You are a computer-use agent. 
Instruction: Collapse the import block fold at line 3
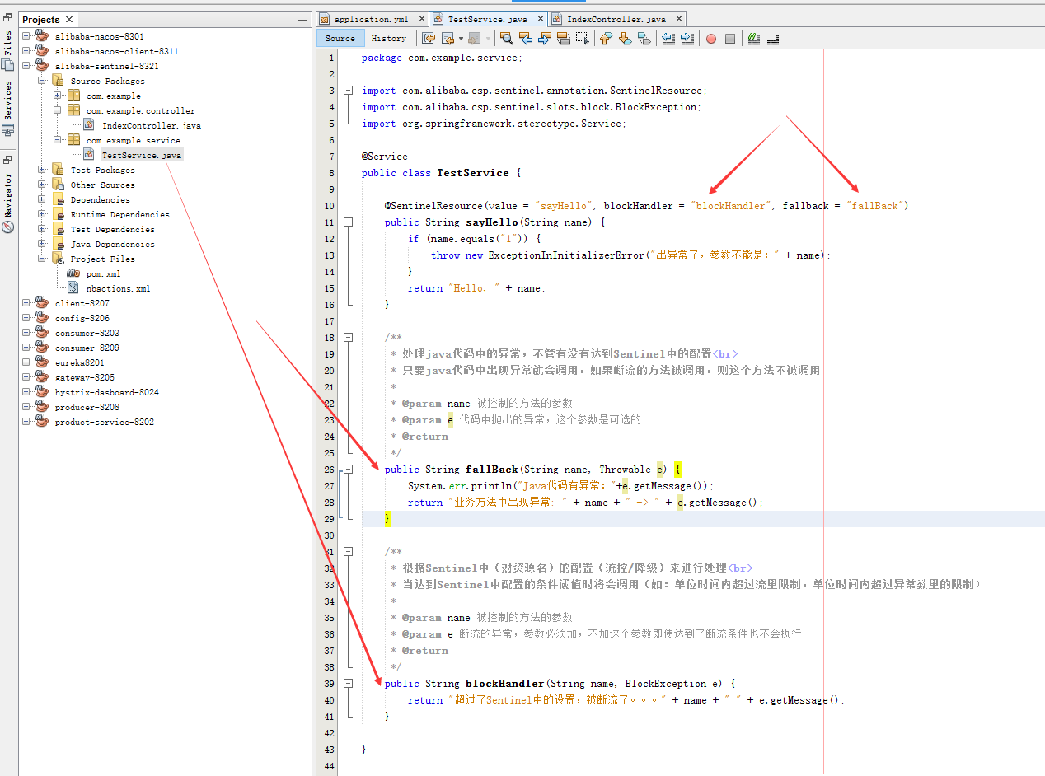pyautogui.click(x=348, y=91)
